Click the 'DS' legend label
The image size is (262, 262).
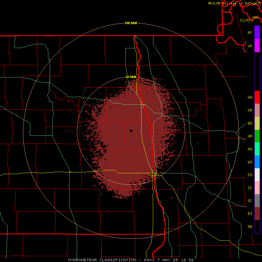click(250, 175)
